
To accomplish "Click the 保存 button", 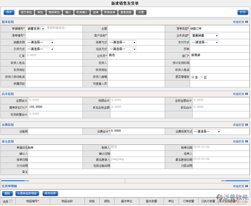I will [x=9, y=12].
